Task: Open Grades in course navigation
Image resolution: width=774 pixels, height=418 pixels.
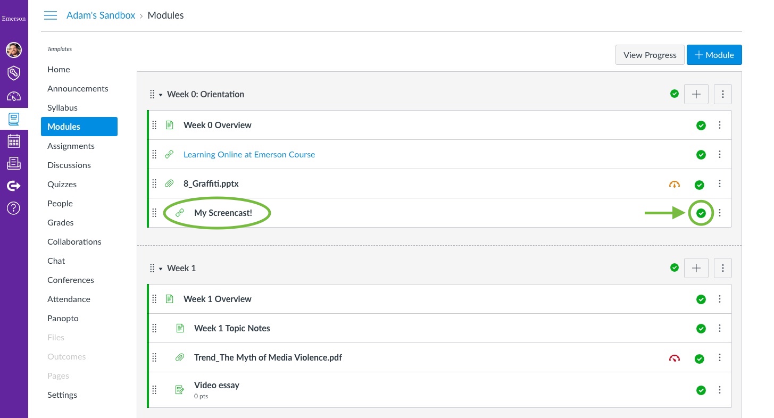Action: coord(60,222)
